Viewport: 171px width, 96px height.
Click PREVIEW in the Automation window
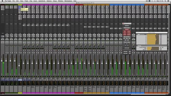tap(125, 51)
